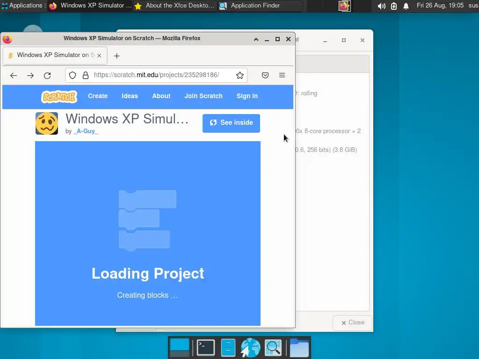Image resolution: width=479 pixels, height=359 pixels.
Task: Switch to Windows XP Simulator taskbar entry
Action: tap(90, 6)
